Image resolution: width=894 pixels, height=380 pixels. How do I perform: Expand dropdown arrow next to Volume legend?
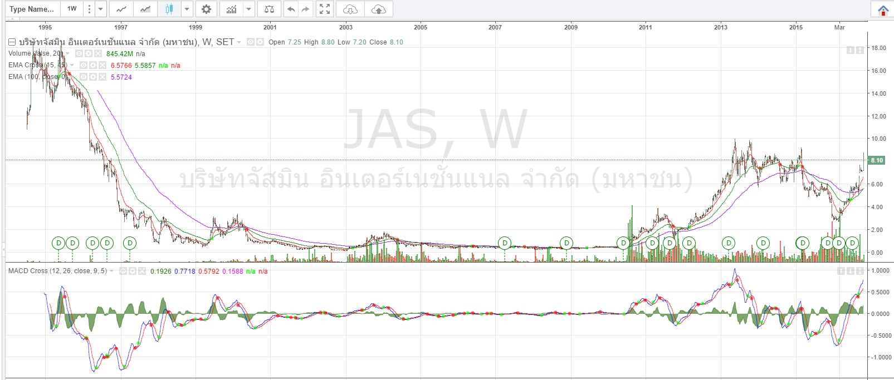pyautogui.click(x=68, y=54)
